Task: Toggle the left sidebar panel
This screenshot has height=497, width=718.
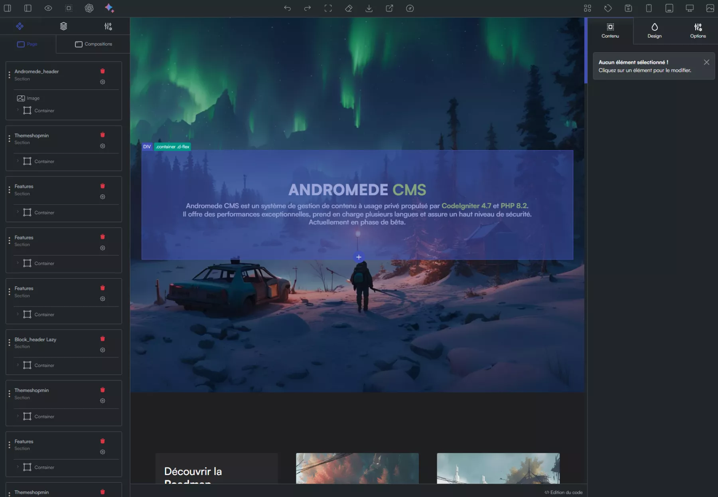Action: tap(7, 8)
